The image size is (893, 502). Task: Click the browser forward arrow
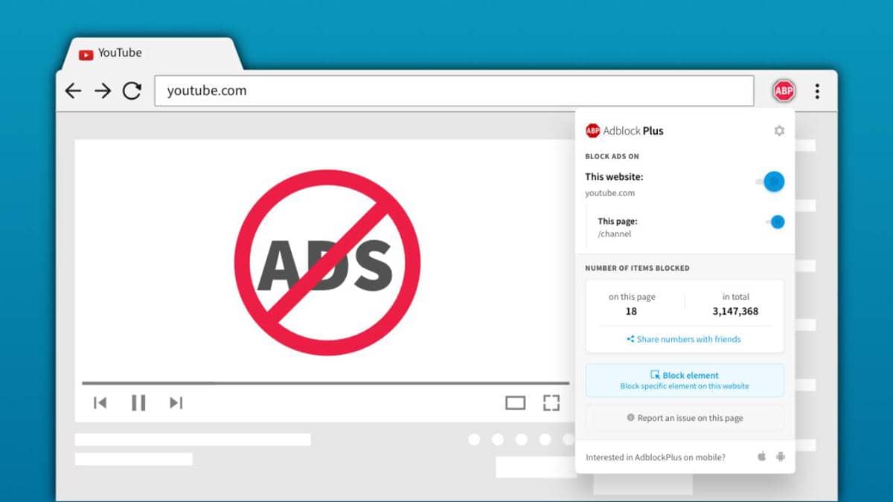pos(103,91)
